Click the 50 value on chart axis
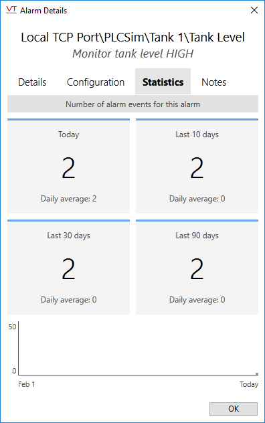The image size is (265, 423). pos(13,327)
